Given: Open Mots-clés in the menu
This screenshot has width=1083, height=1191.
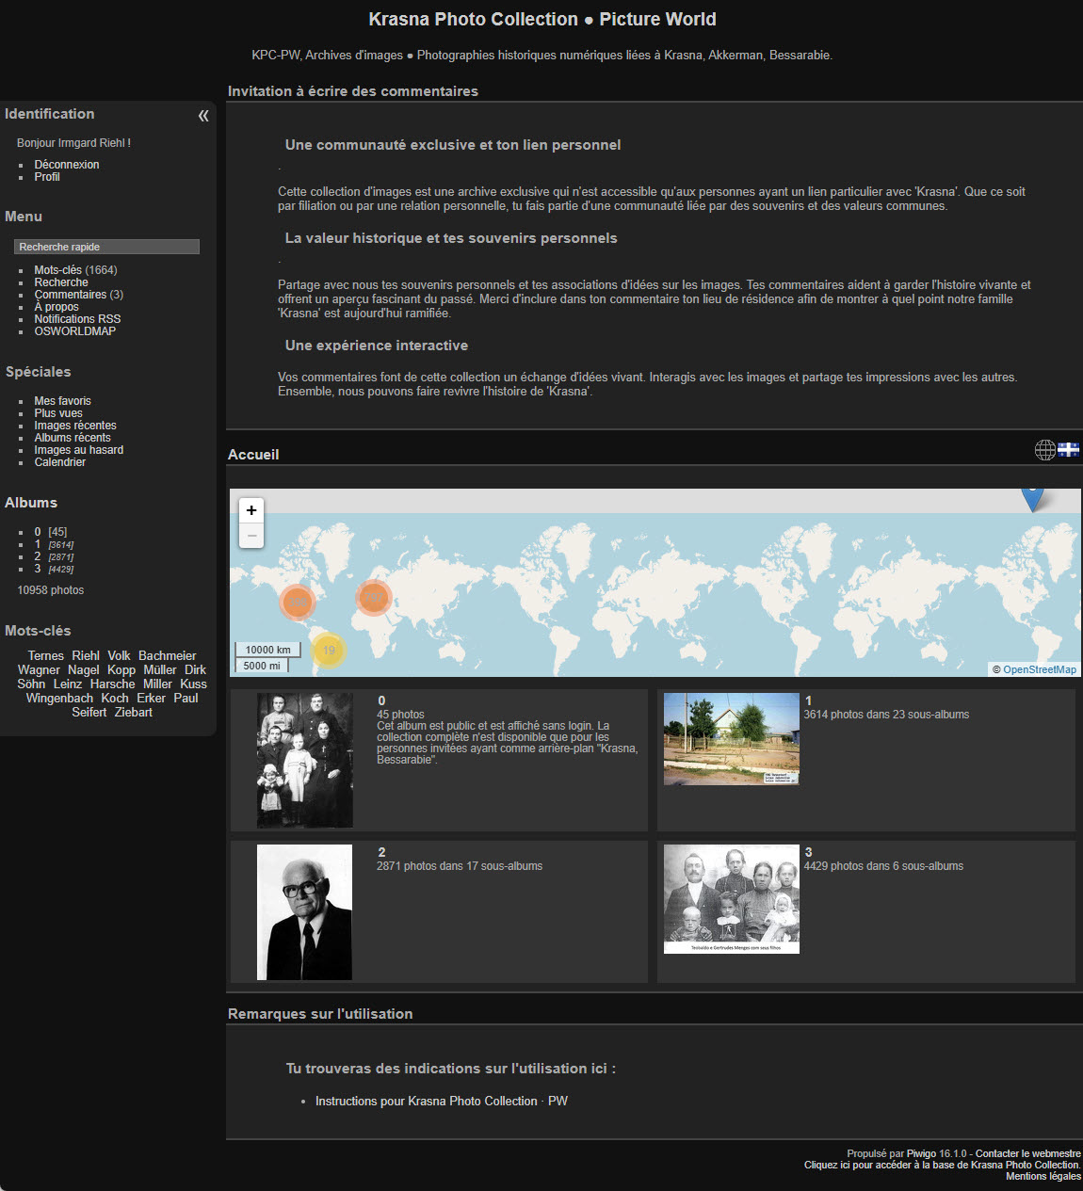Looking at the screenshot, I should (57, 270).
